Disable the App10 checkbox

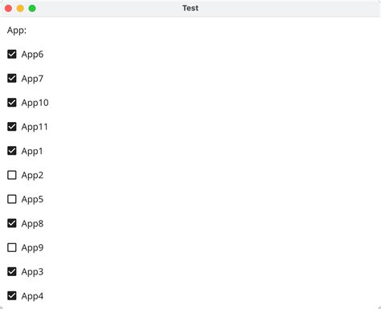click(x=12, y=103)
